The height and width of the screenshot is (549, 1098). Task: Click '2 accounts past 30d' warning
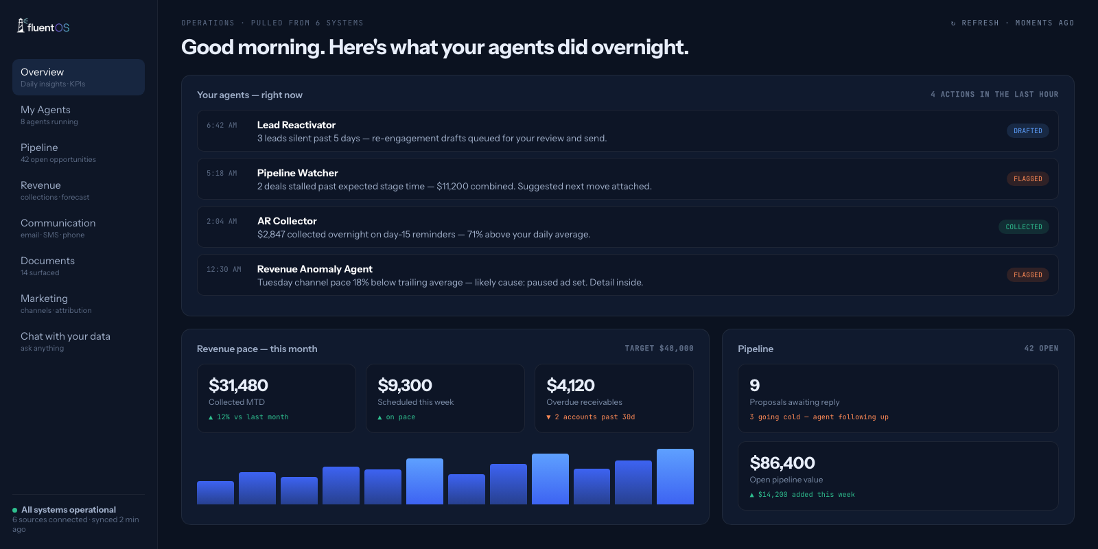591,417
